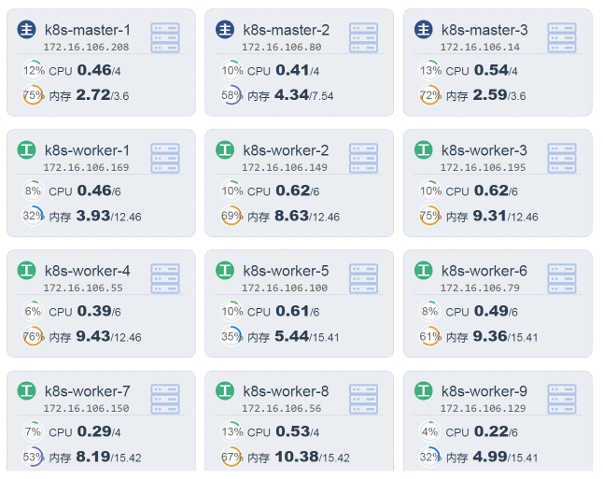Screen dimensions: 603x479
Task: Open the k8s-worker-3 node name link
Action: [484, 150]
